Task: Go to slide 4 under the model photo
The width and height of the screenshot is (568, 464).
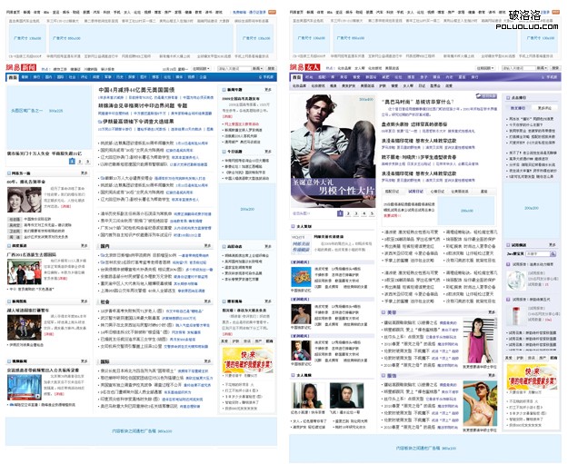Action: (x=364, y=213)
